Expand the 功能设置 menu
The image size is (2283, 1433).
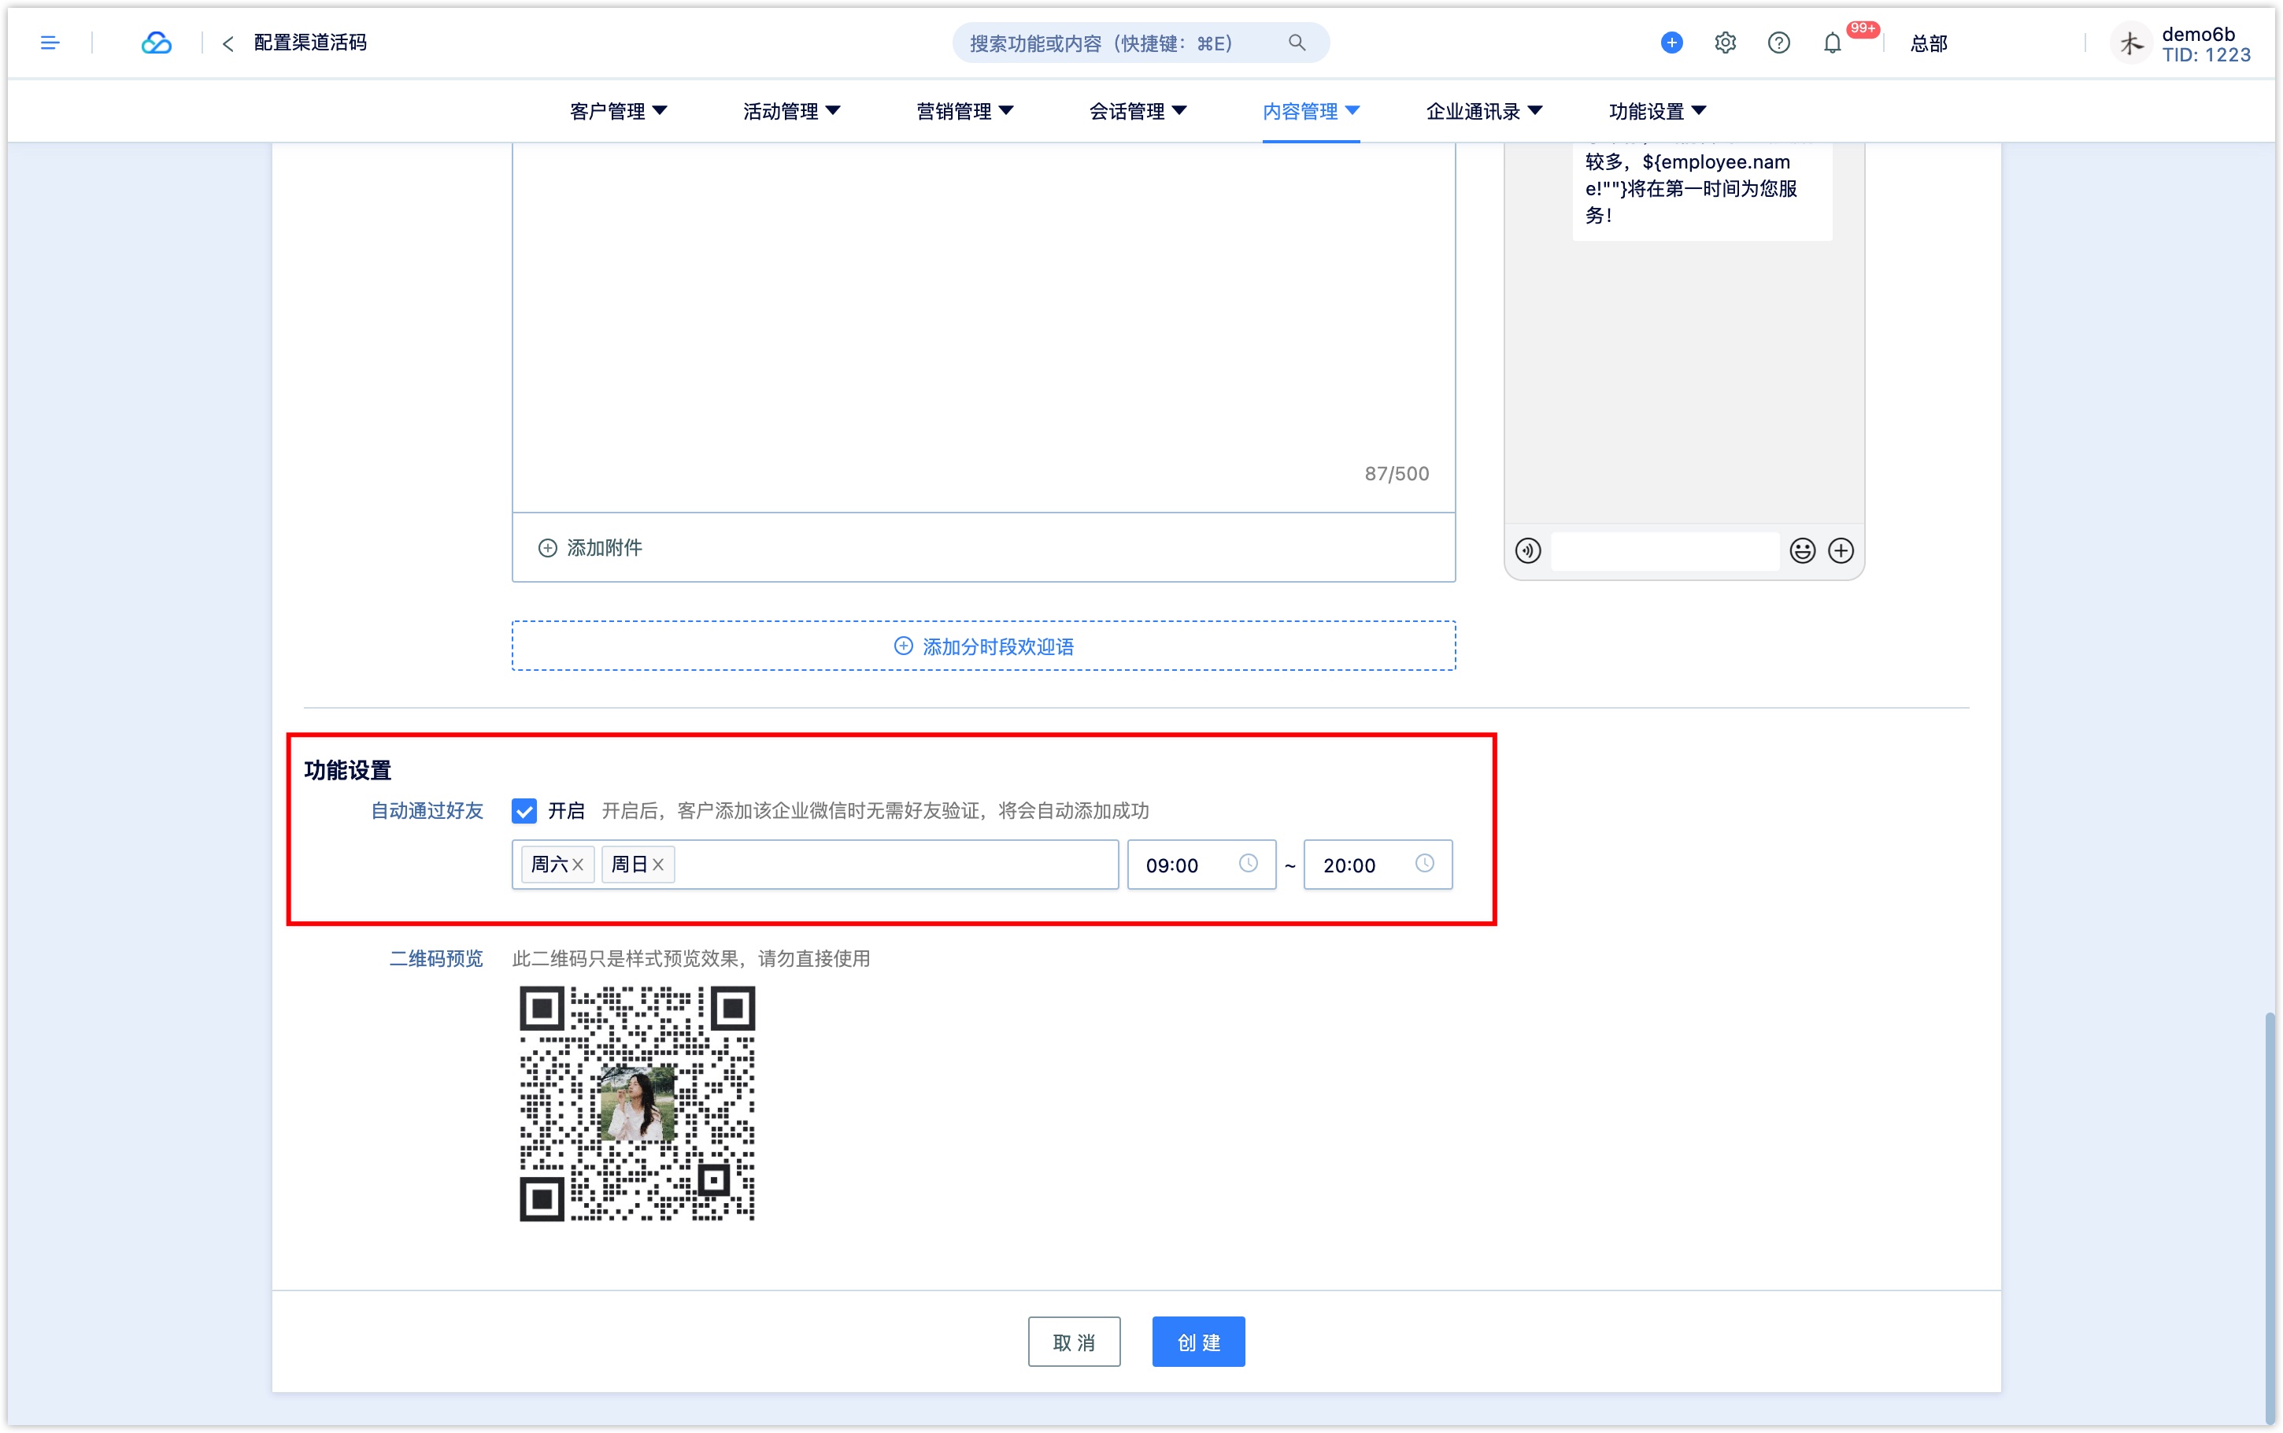pyautogui.click(x=1658, y=111)
